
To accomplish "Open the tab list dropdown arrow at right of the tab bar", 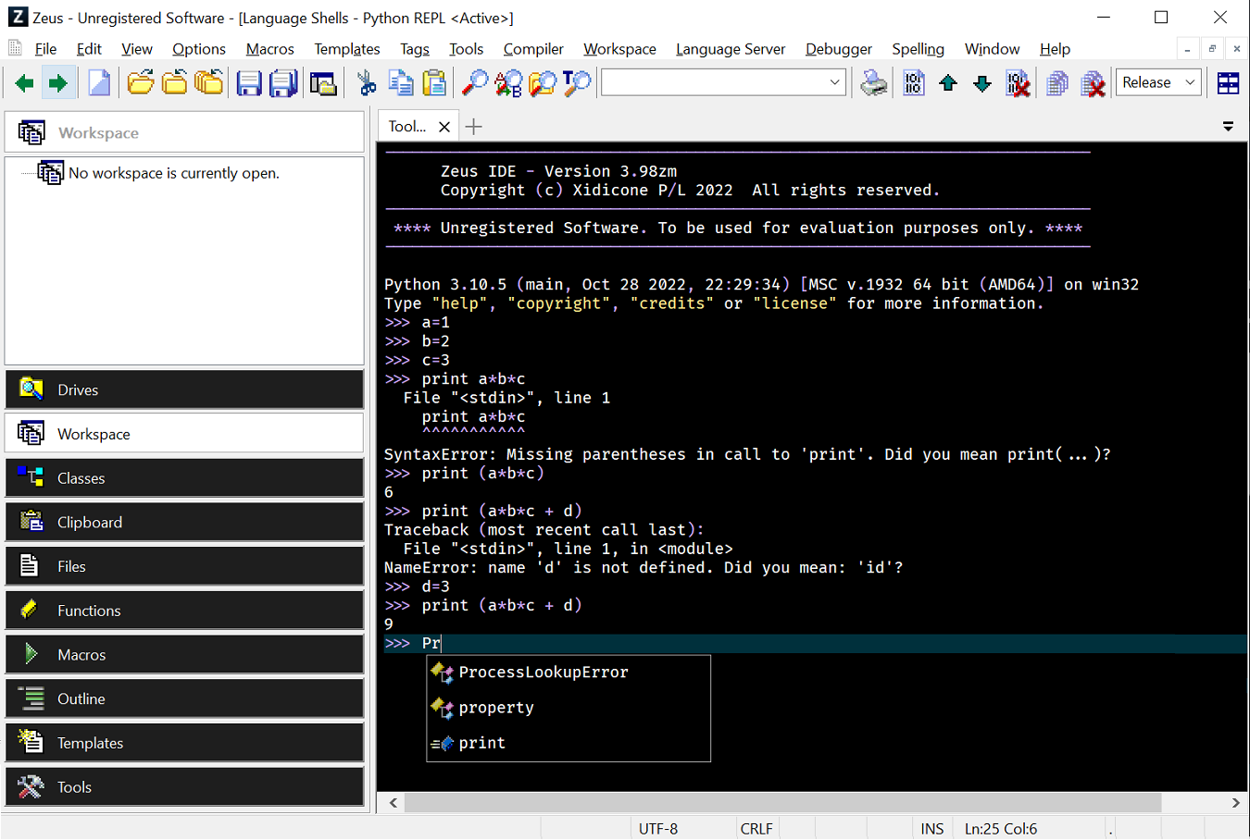I will (x=1228, y=127).
